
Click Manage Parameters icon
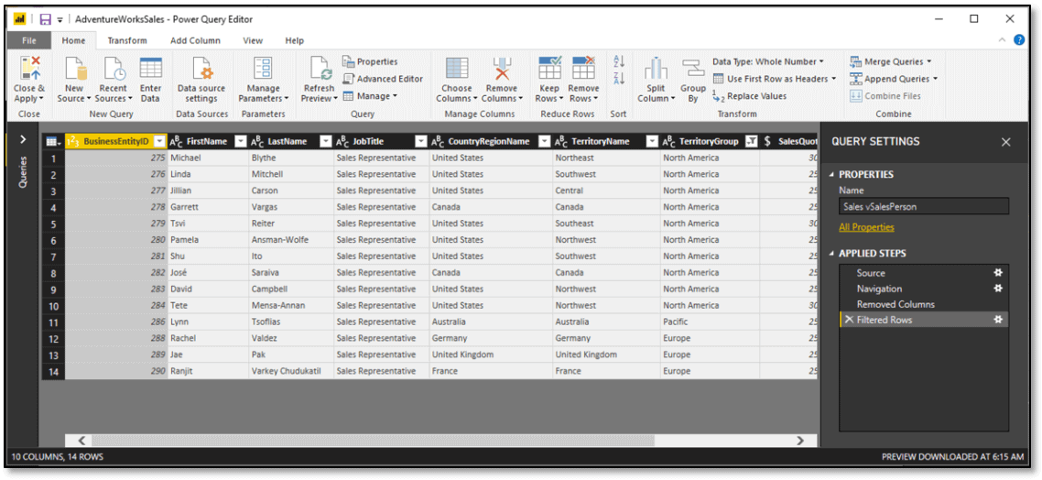point(264,68)
